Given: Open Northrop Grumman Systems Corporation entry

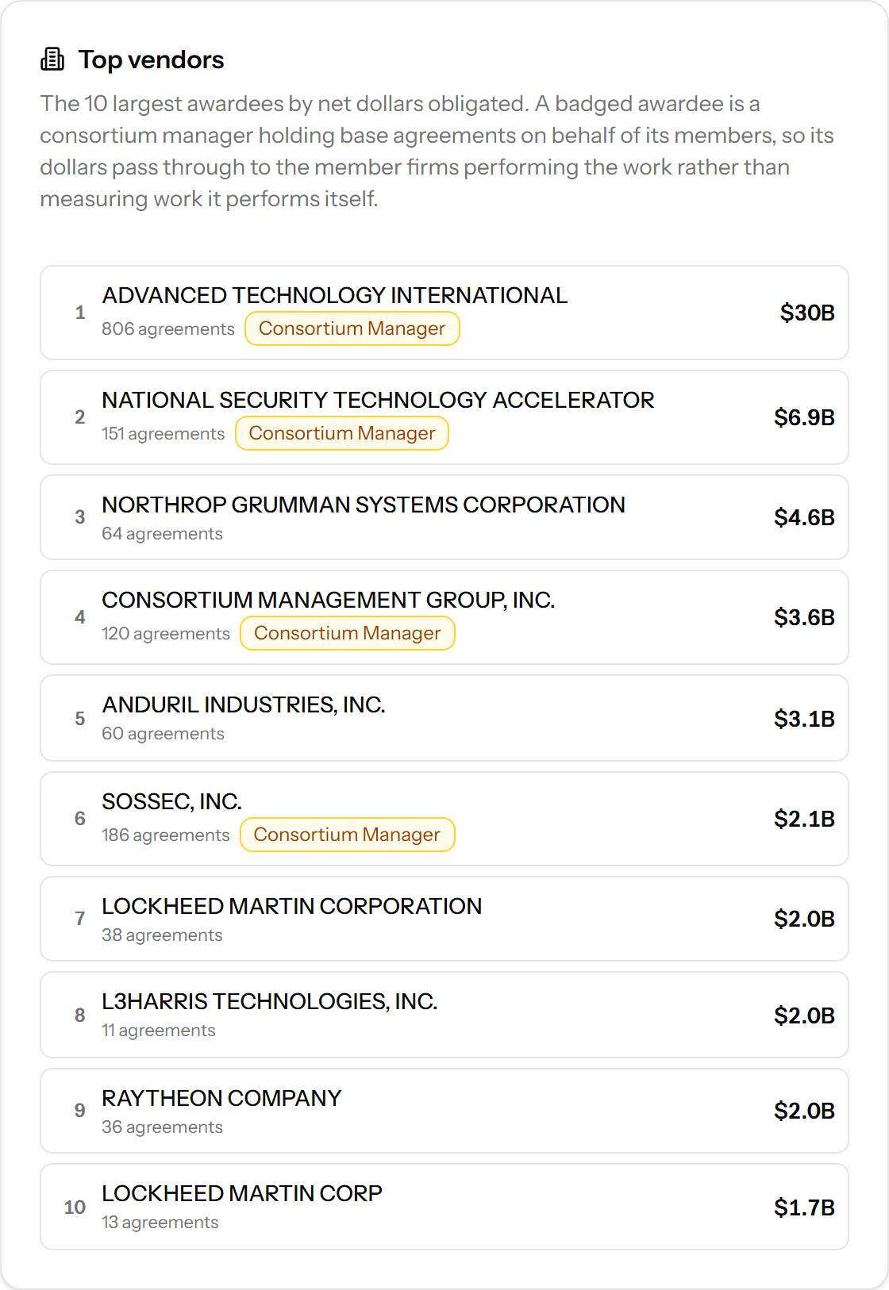Looking at the screenshot, I should tap(444, 517).
